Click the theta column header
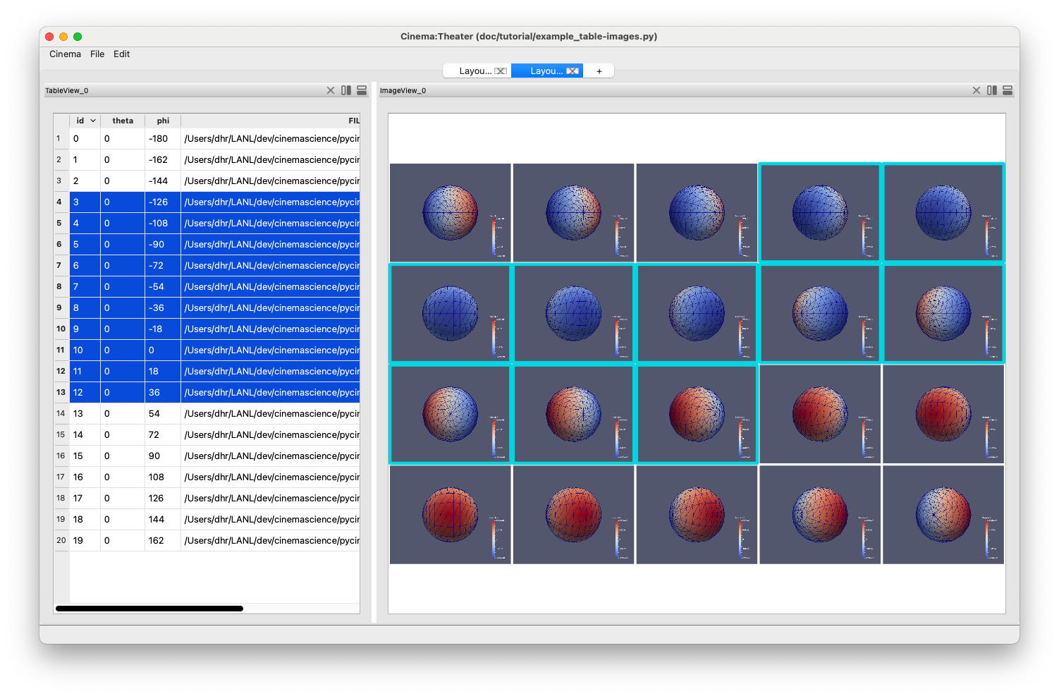Screen dimensions: 1059x696 pos(123,121)
